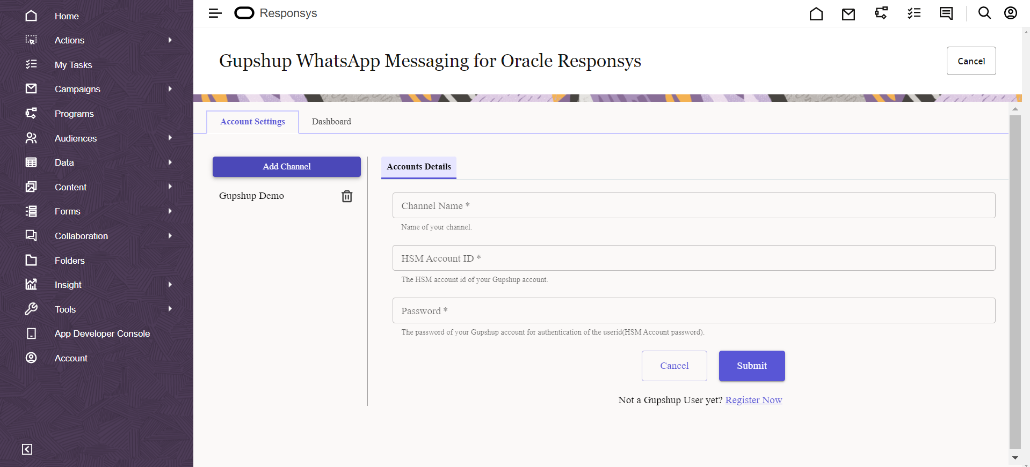1030x467 pixels.
Task: Click the Home icon in sidebar
Action: (31, 16)
